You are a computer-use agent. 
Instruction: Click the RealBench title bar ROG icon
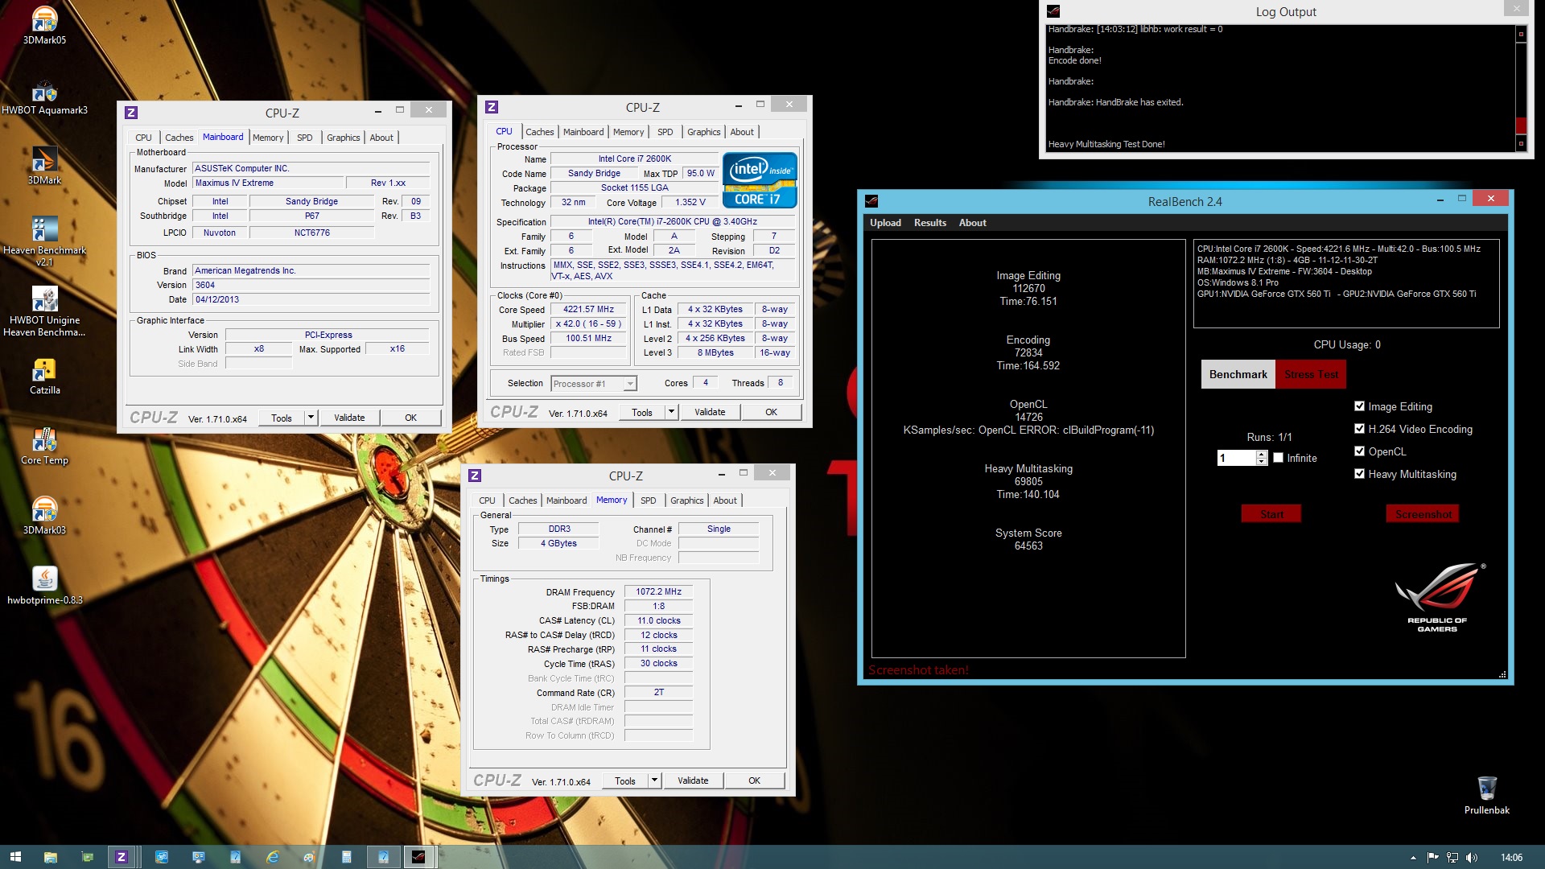pos(871,200)
